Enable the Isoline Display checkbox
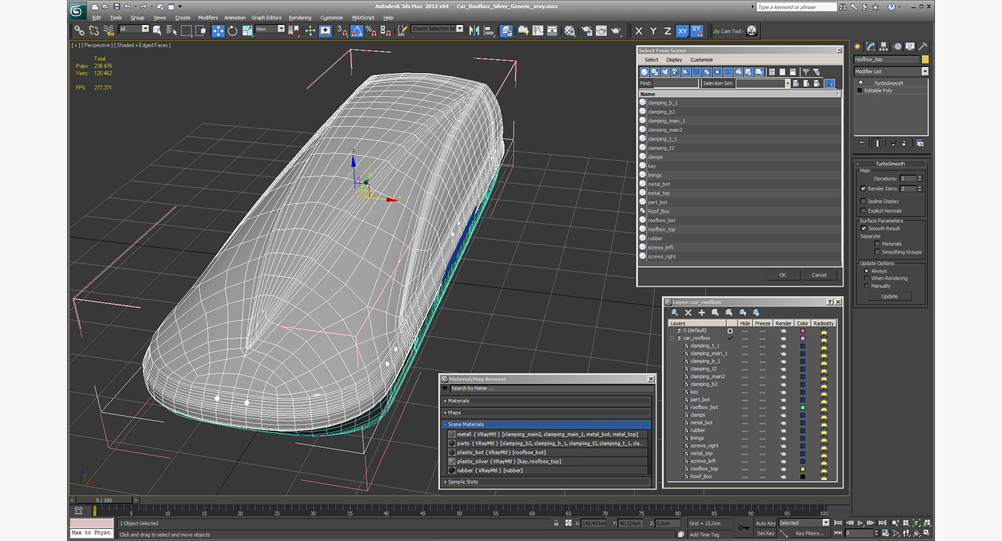1002x541 pixels. click(x=863, y=202)
